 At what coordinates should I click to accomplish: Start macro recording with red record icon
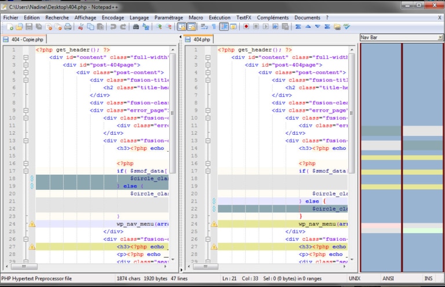(x=246, y=27)
